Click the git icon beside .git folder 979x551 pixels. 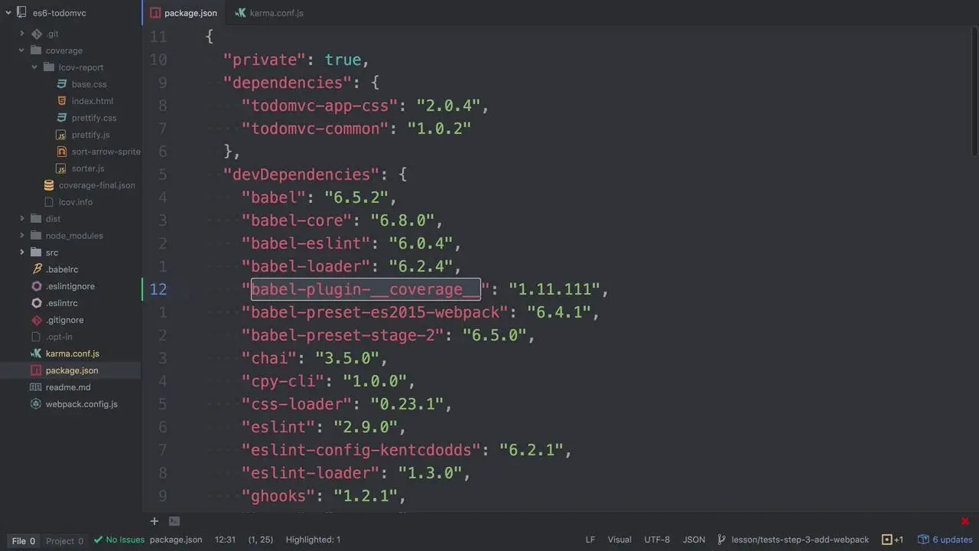pos(36,34)
